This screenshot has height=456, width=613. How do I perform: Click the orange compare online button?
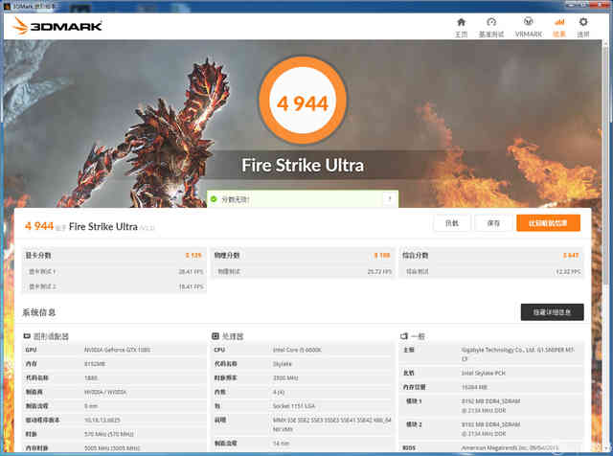[x=548, y=223]
